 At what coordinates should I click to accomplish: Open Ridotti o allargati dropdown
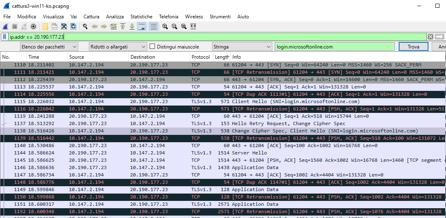[118, 46]
